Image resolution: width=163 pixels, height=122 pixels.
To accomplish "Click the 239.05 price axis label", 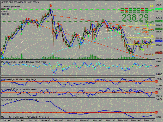I will click(x=159, y=32).
